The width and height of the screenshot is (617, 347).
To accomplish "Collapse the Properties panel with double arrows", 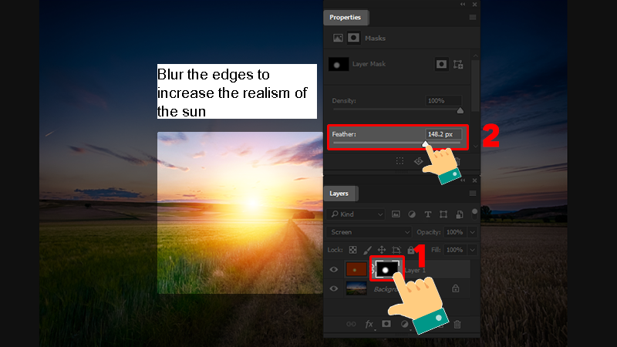I will click(463, 5).
